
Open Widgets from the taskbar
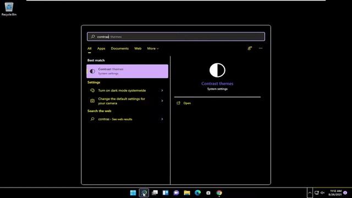click(166, 193)
